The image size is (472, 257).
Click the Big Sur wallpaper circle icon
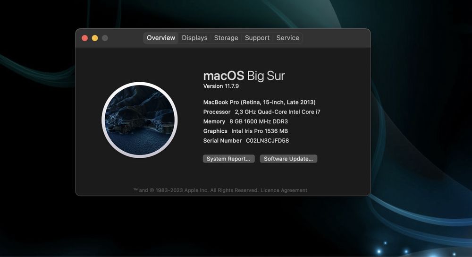[140, 120]
